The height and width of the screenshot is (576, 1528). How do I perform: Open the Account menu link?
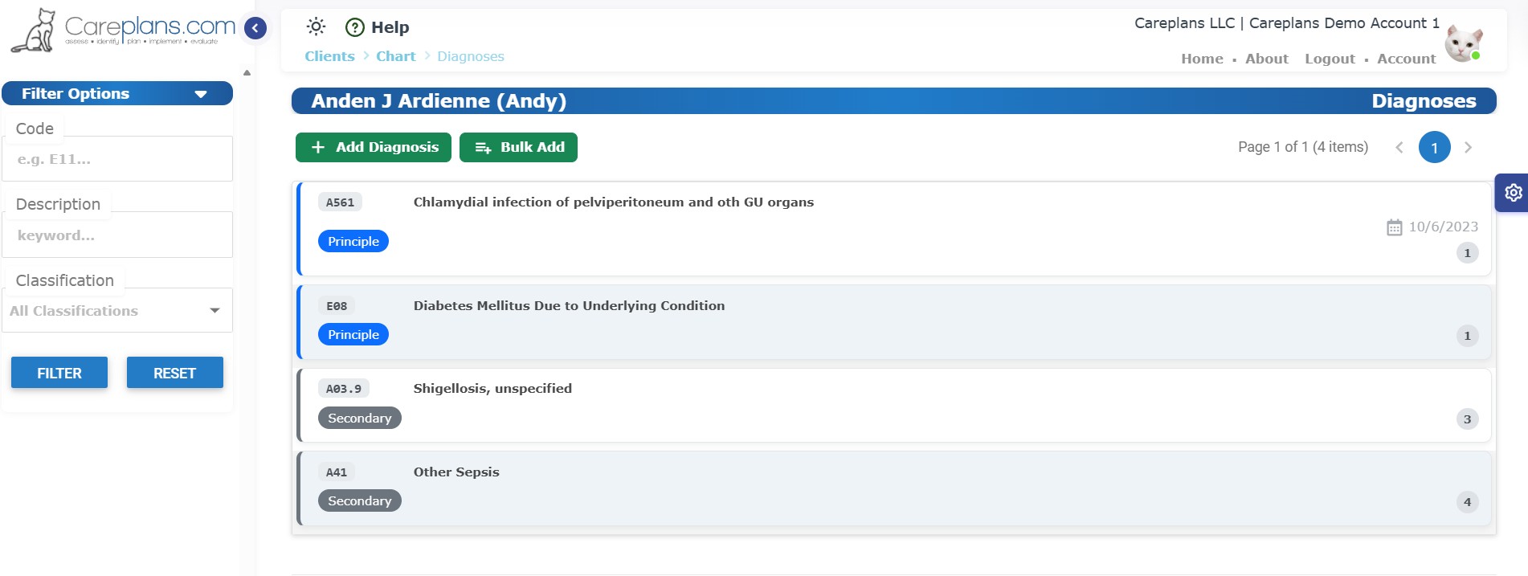click(1406, 59)
